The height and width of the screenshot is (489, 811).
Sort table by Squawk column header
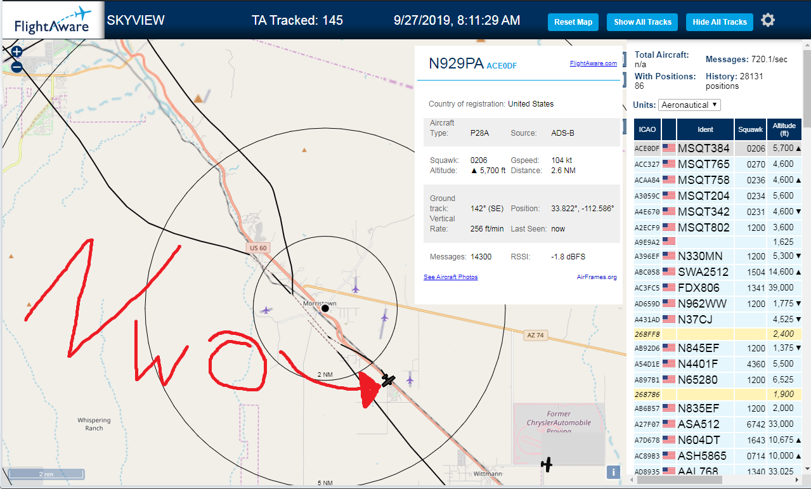750,129
